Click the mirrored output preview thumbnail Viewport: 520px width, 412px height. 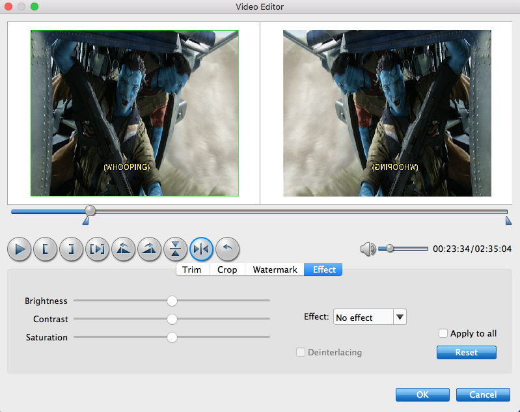(387, 113)
